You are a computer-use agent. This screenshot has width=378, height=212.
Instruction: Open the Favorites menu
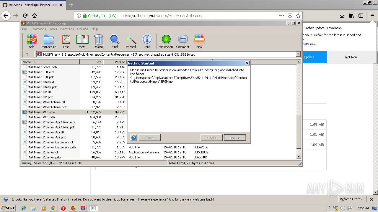[x=67, y=29]
